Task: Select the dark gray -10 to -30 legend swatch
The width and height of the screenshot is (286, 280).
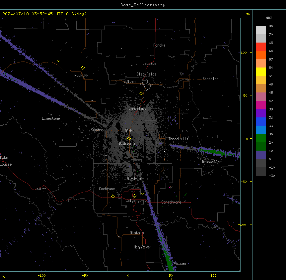Action: point(261,172)
